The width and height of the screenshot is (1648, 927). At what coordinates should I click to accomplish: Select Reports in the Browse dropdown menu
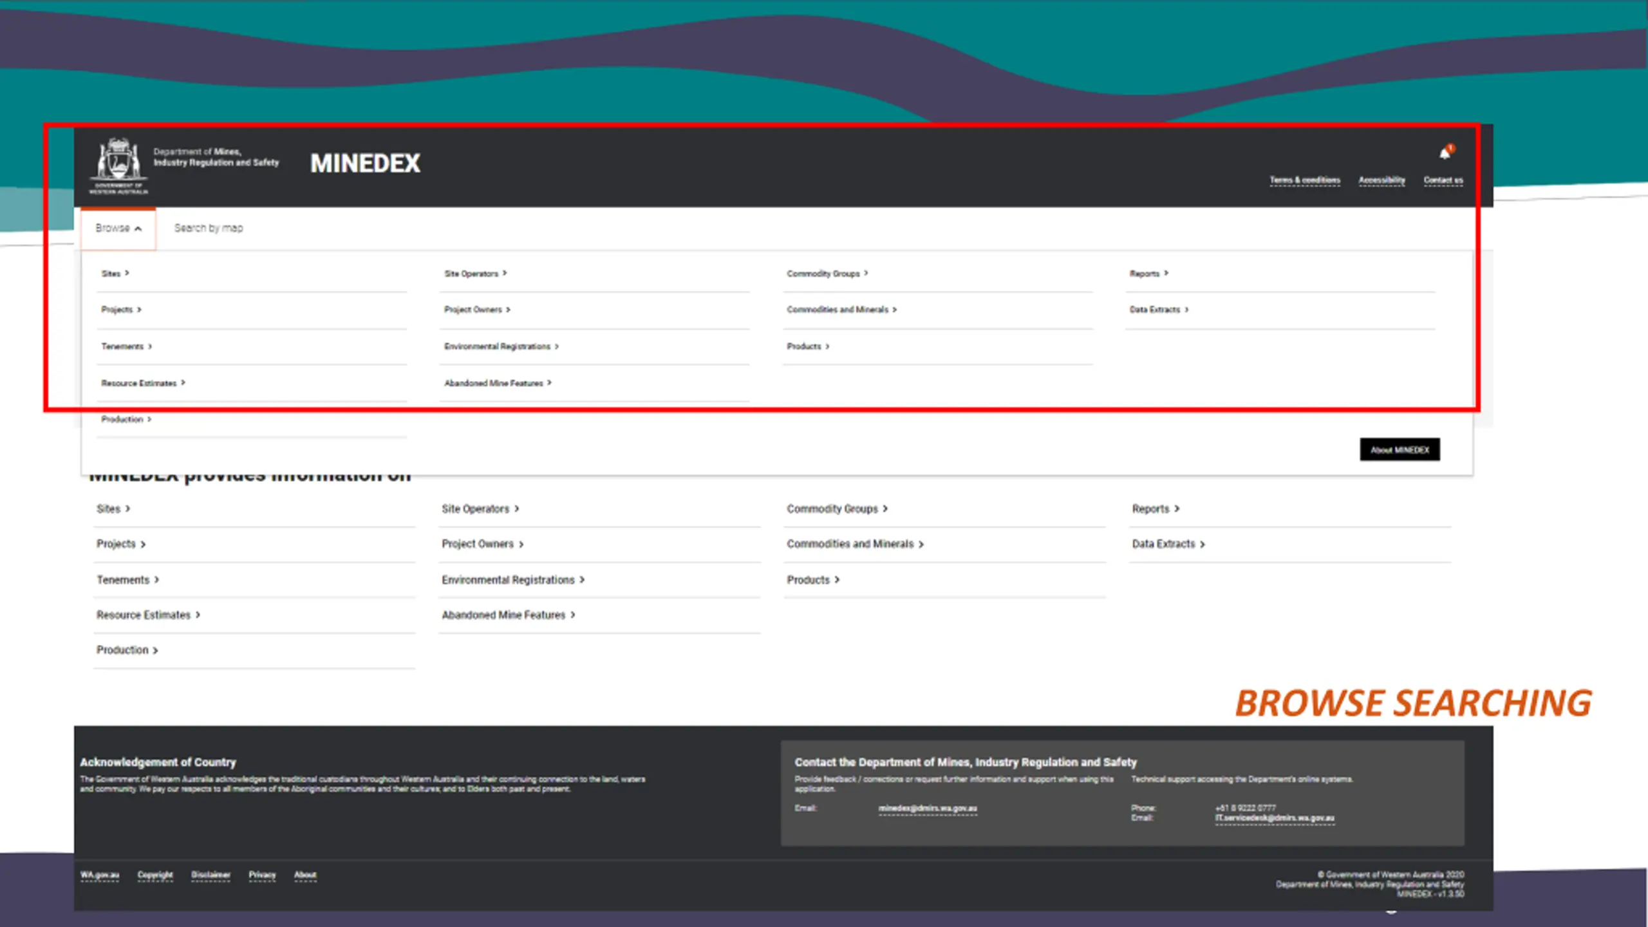click(1149, 274)
